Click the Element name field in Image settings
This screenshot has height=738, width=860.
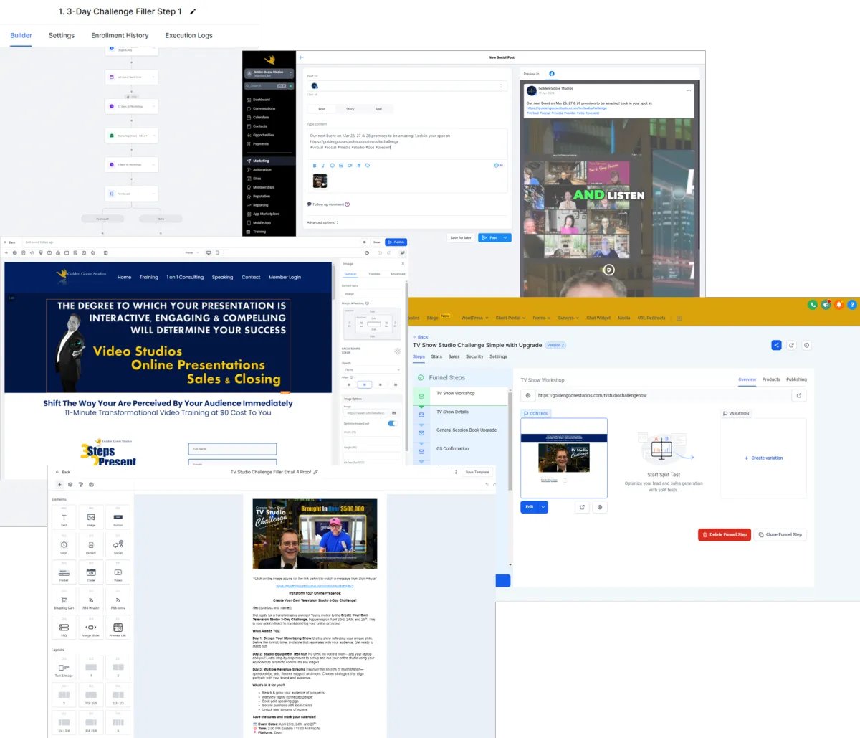(x=372, y=294)
